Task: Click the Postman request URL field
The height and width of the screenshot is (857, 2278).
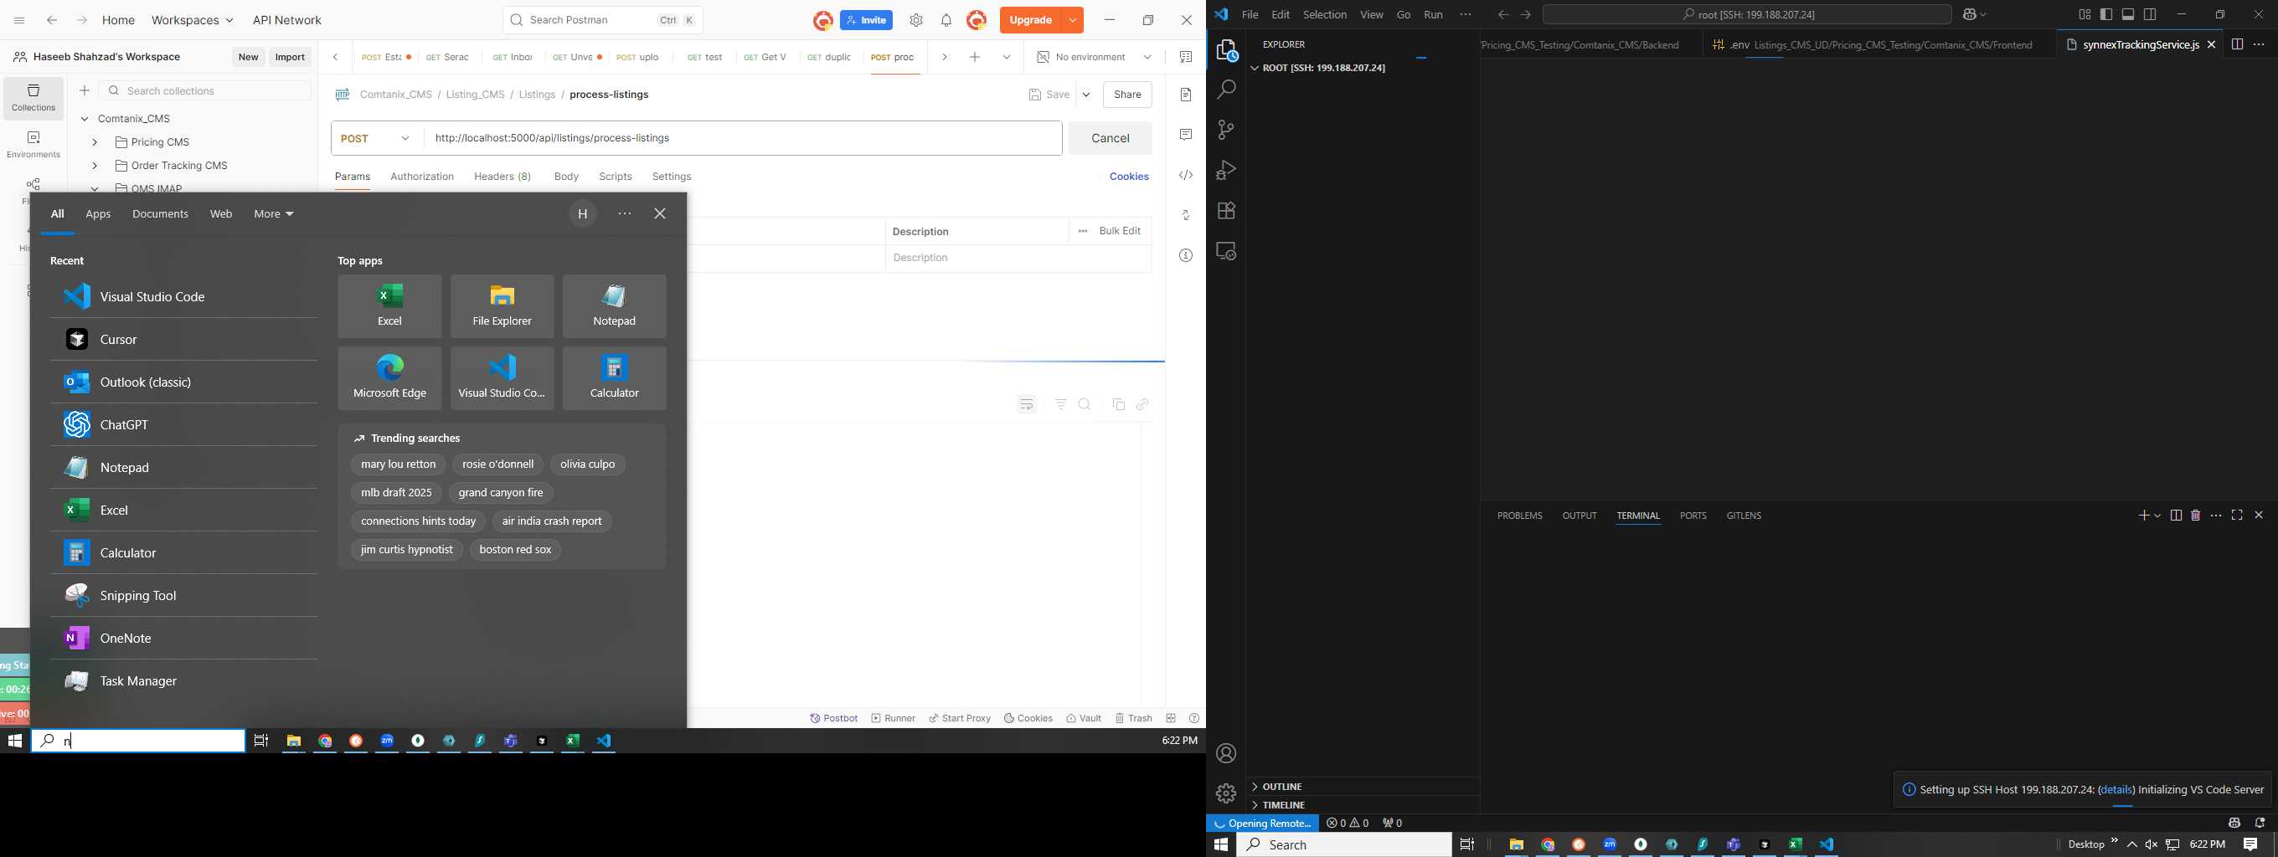Action: click(743, 139)
